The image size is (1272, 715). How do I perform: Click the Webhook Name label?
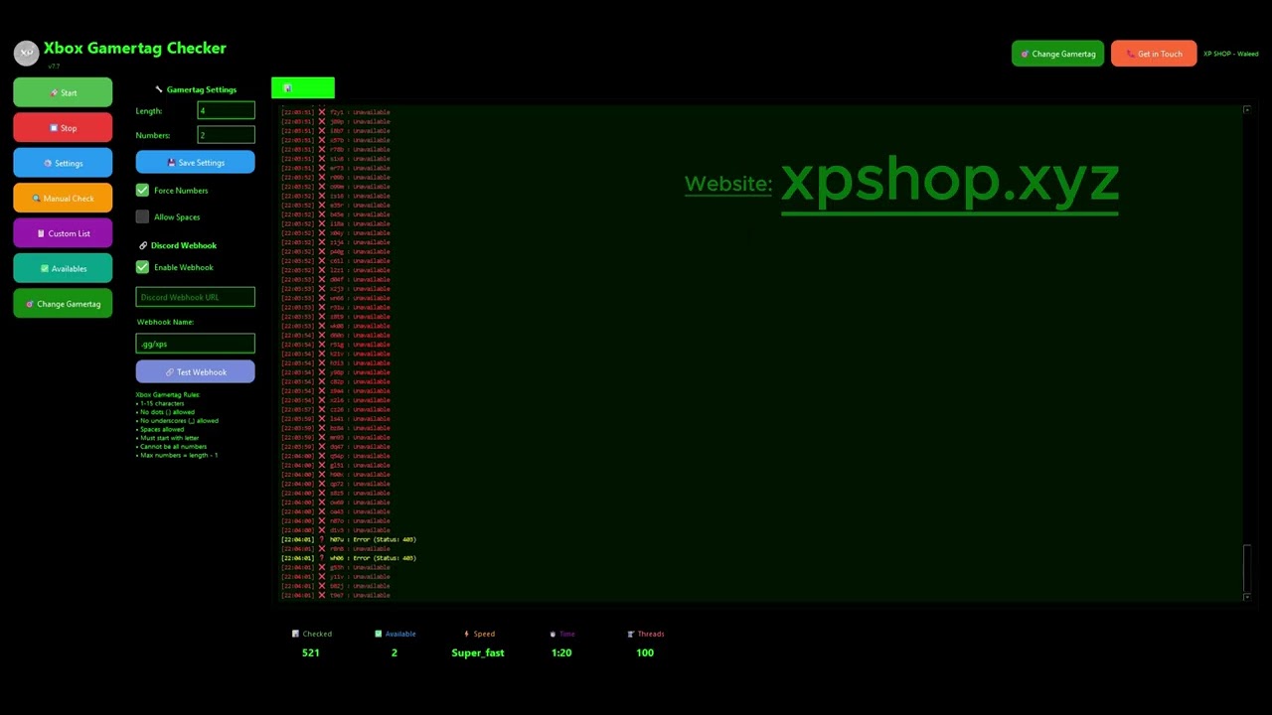[165, 322]
